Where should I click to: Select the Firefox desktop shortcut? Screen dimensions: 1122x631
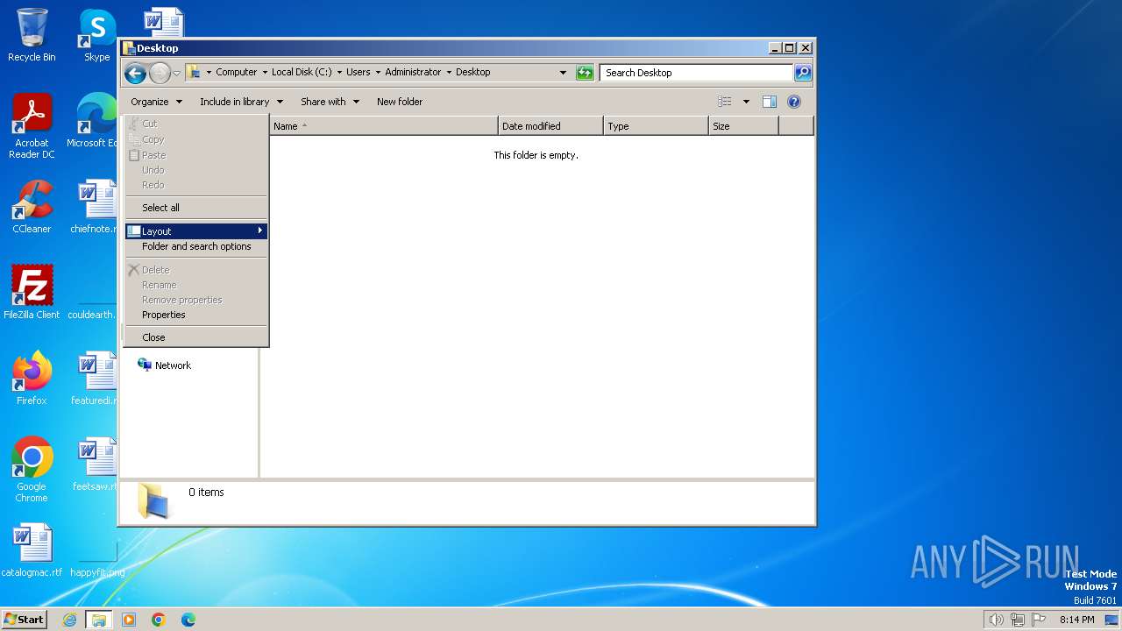[32, 379]
